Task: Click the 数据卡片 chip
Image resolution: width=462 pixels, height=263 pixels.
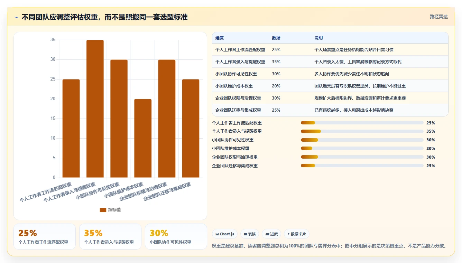Action: pos(297,234)
